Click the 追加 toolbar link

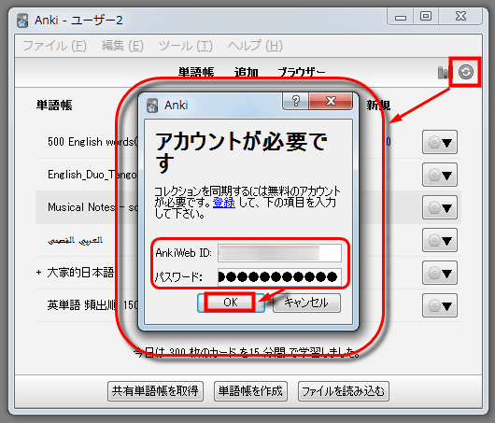coord(247,72)
